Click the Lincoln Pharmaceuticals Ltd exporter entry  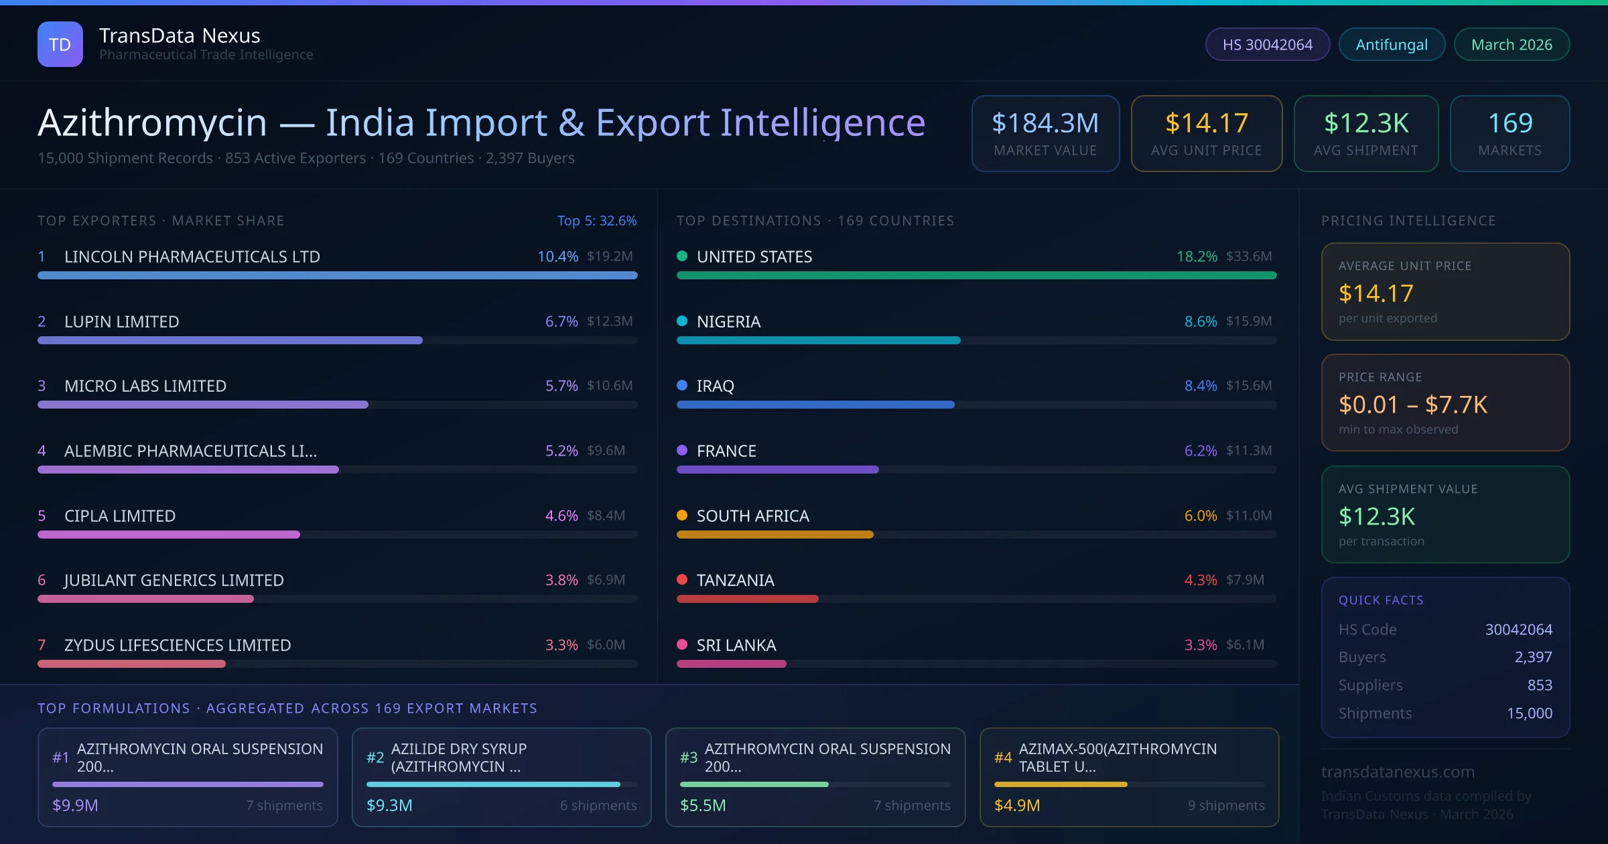[192, 256]
